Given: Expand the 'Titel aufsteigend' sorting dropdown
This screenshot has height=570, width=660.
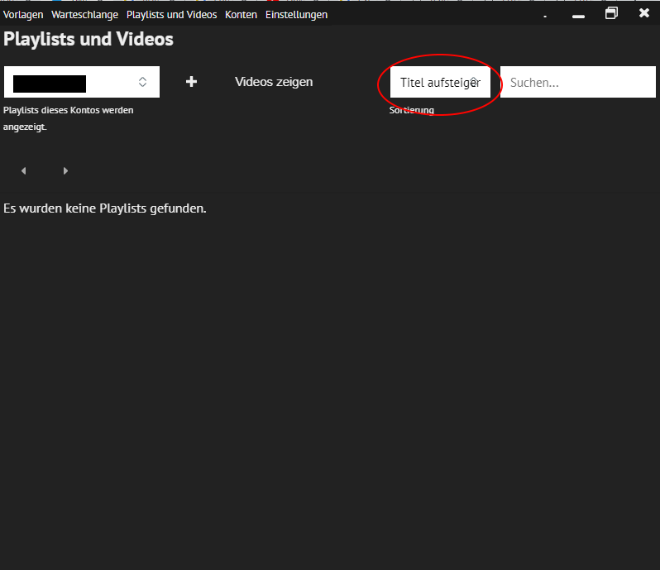Looking at the screenshot, I should (x=440, y=83).
